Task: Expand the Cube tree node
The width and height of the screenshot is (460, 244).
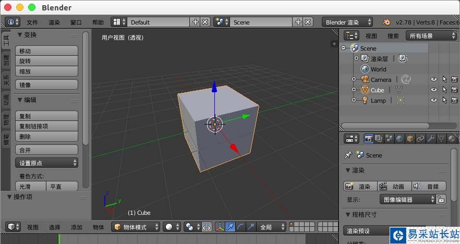Action: click(354, 90)
